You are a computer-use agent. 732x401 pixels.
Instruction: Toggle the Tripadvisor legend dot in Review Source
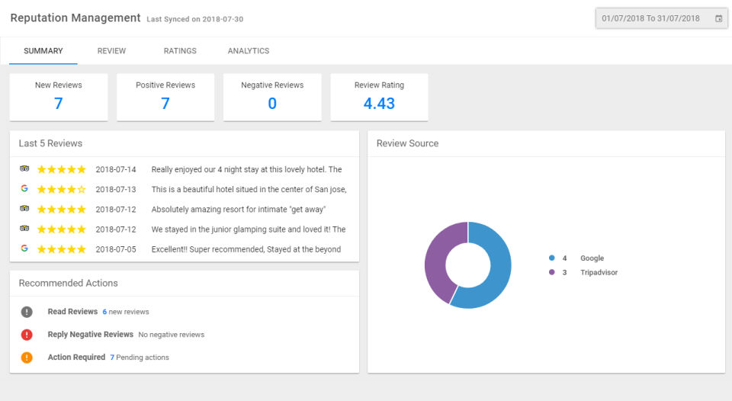[x=551, y=272]
